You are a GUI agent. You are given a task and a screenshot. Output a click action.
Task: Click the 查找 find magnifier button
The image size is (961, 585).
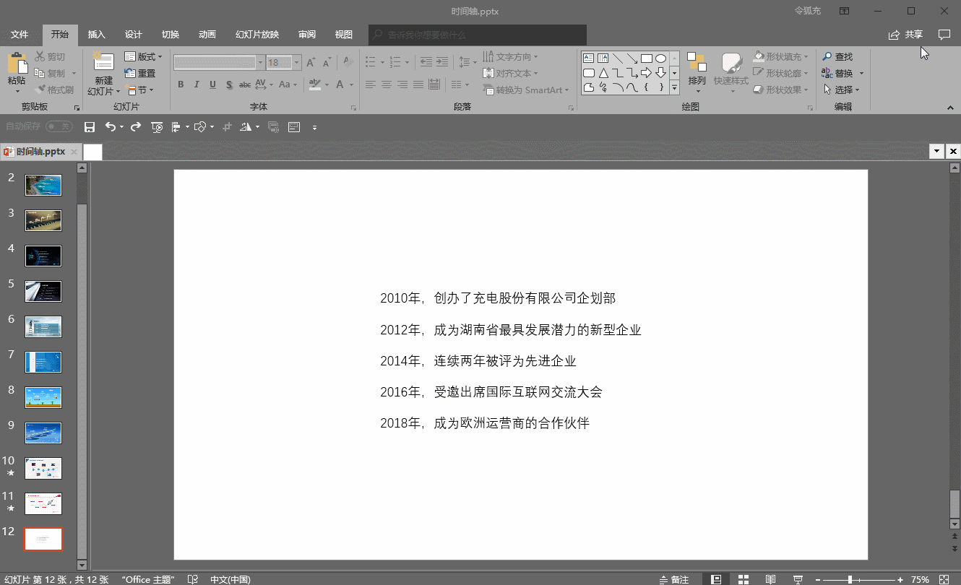coord(837,57)
